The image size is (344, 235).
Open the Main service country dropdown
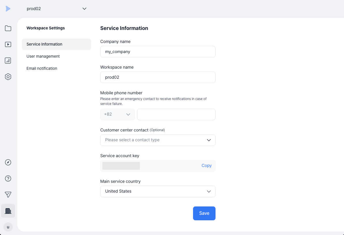point(158,191)
